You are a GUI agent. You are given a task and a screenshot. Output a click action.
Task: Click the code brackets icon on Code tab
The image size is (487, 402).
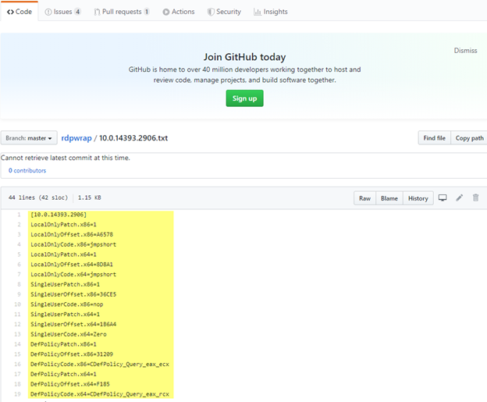coord(10,12)
